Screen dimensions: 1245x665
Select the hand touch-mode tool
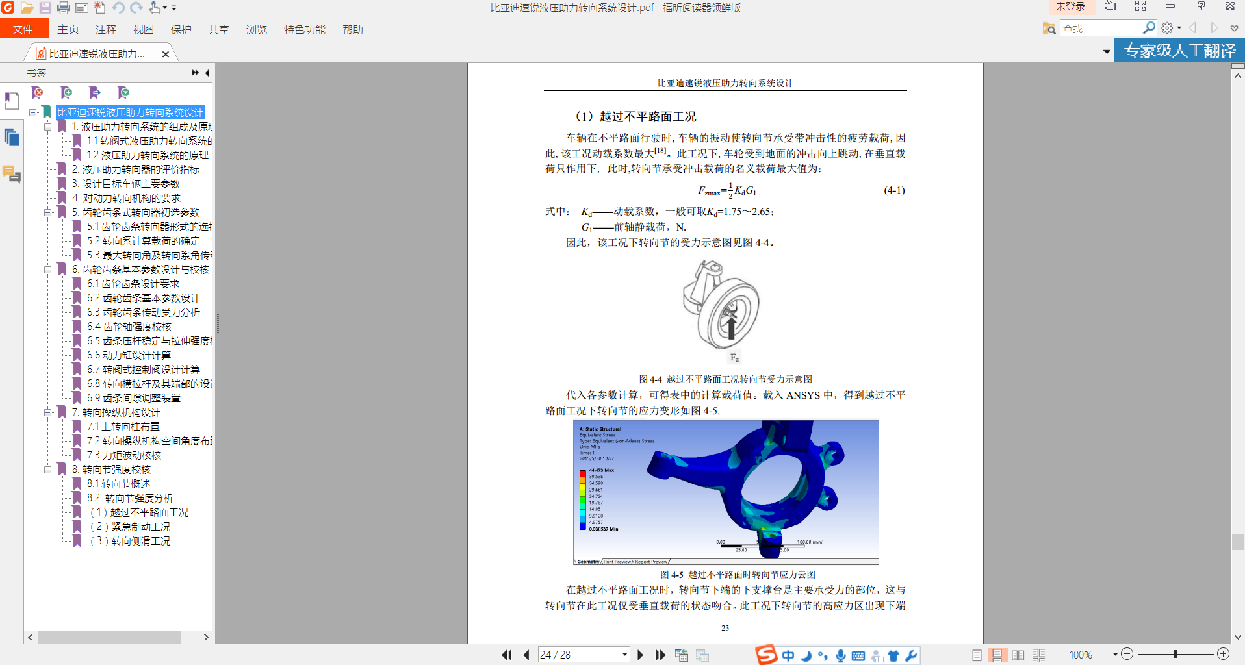pyautogui.click(x=155, y=8)
